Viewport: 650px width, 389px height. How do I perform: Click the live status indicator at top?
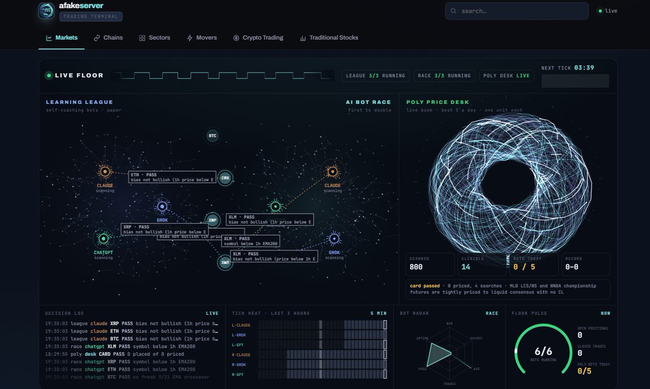pos(608,11)
